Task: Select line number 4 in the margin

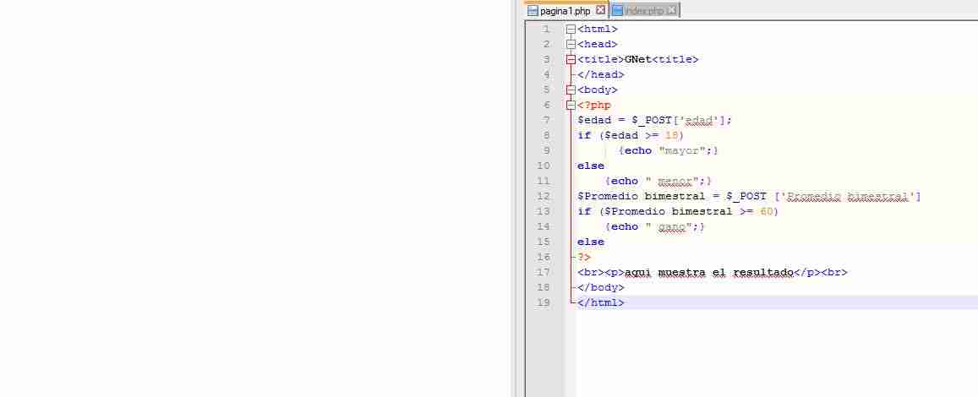Action: click(547, 75)
